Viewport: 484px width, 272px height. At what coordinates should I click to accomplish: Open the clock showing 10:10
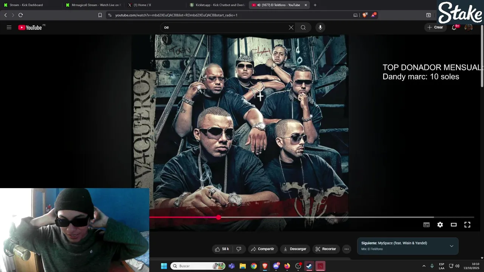coord(471,266)
